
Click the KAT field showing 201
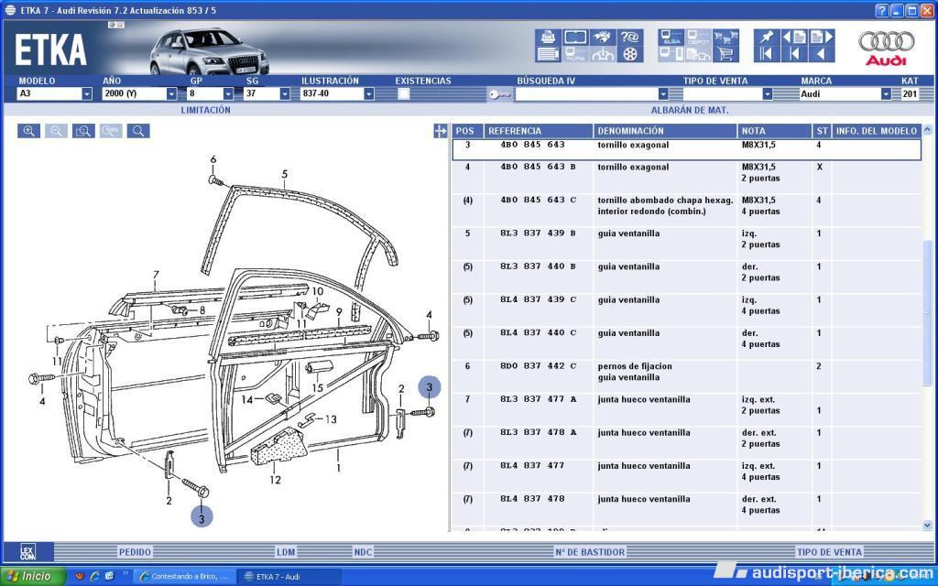tap(910, 94)
